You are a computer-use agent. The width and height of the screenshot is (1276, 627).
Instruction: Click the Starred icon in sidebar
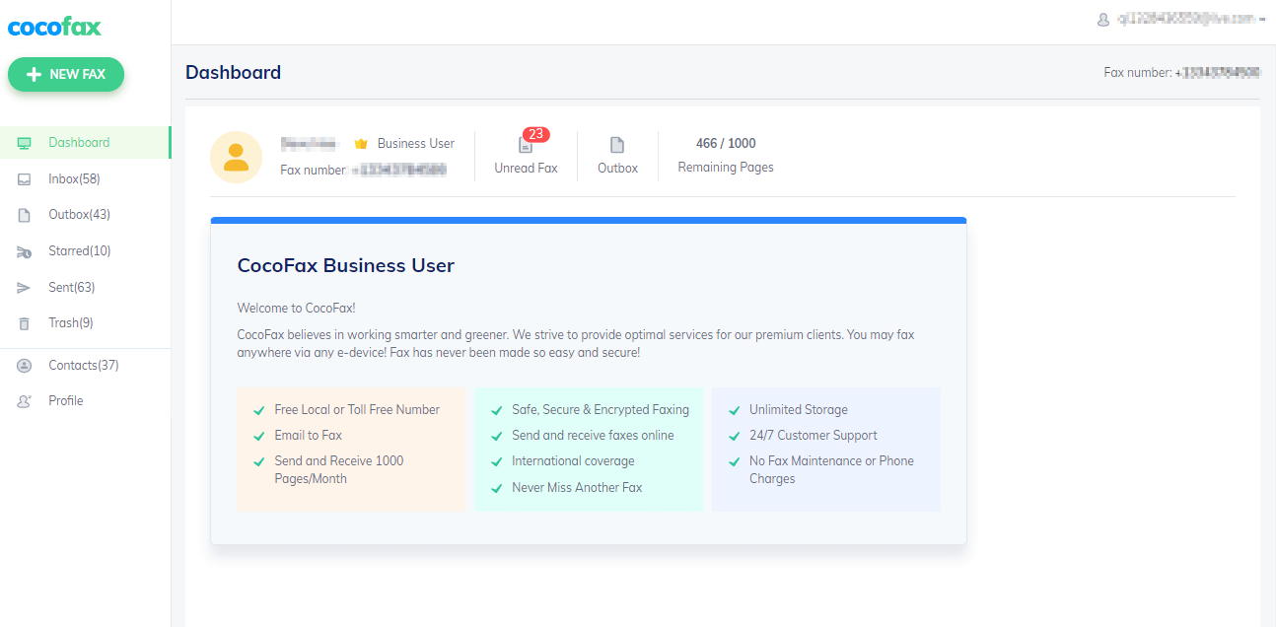click(x=25, y=251)
